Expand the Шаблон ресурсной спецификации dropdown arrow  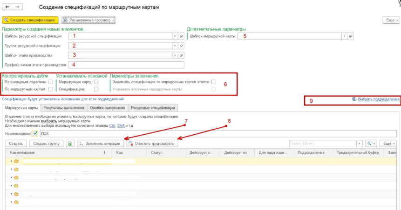175,36
